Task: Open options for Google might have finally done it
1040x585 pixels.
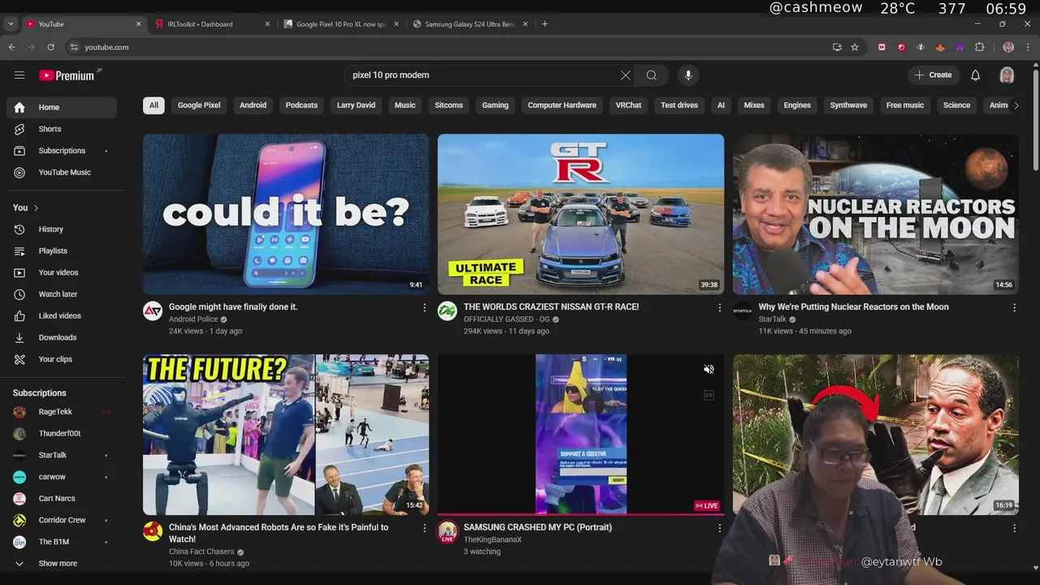Action: coord(424,308)
